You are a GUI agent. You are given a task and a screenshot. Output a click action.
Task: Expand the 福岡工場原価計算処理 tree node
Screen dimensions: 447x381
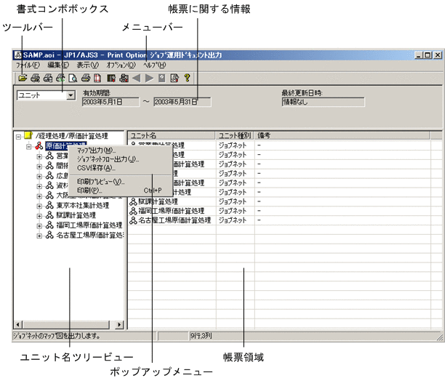pyautogui.click(x=39, y=226)
